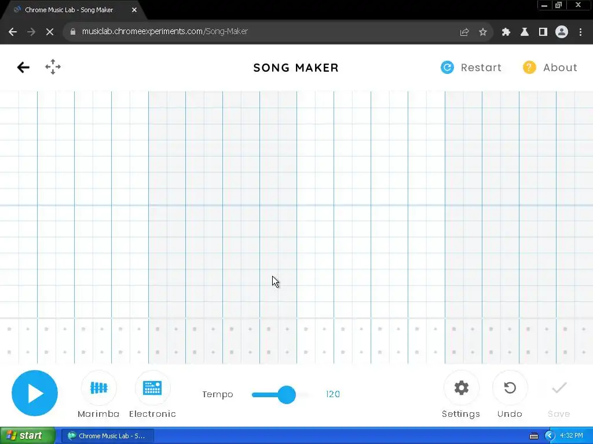Toggle the Chrome side panel
This screenshot has height=444, width=593.
pyautogui.click(x=543, y=32)
